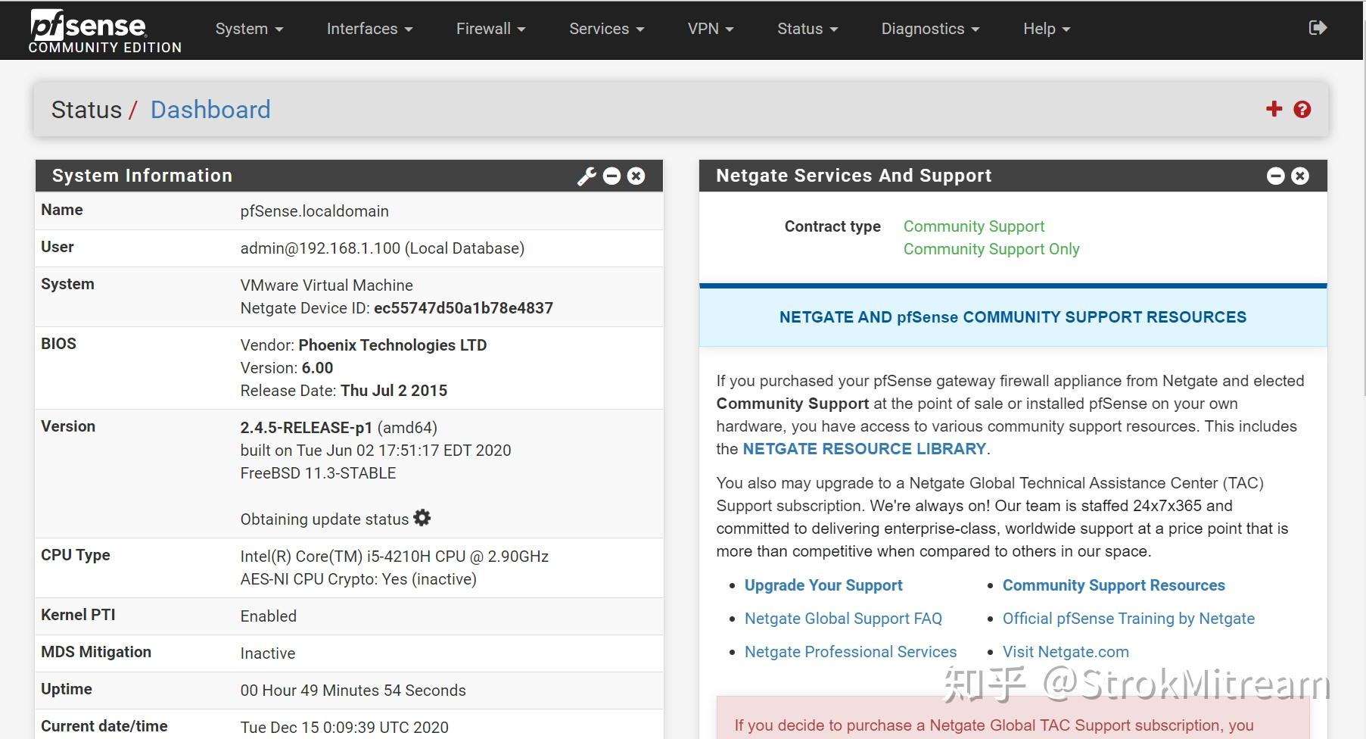Close the Netgate Services And Support widget

[1299, 175]
